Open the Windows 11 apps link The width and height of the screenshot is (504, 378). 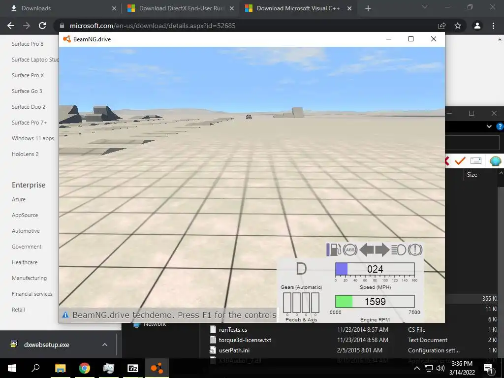coord(33,138)
